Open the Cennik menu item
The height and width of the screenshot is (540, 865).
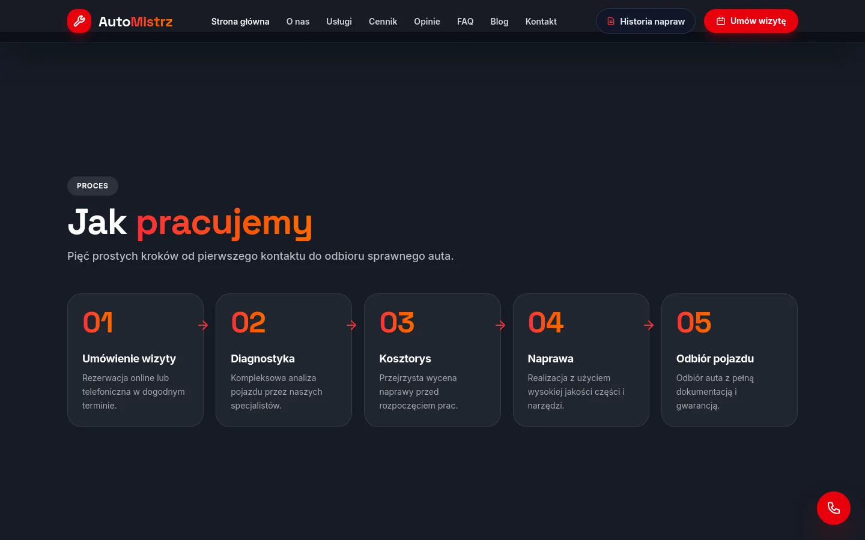383,22
